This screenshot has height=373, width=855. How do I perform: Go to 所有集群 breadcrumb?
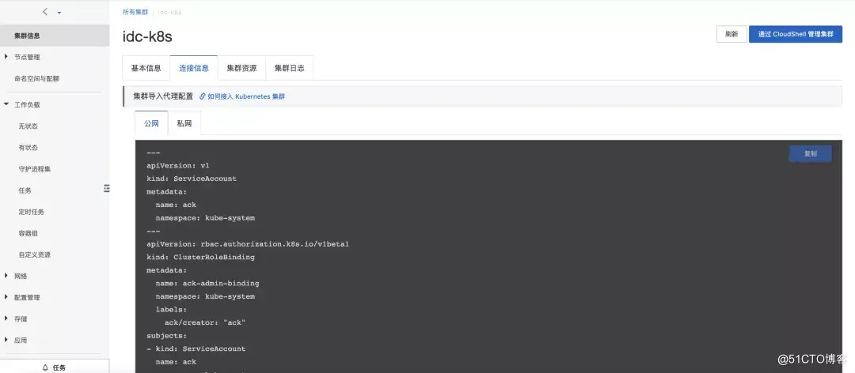pos(135,12)
